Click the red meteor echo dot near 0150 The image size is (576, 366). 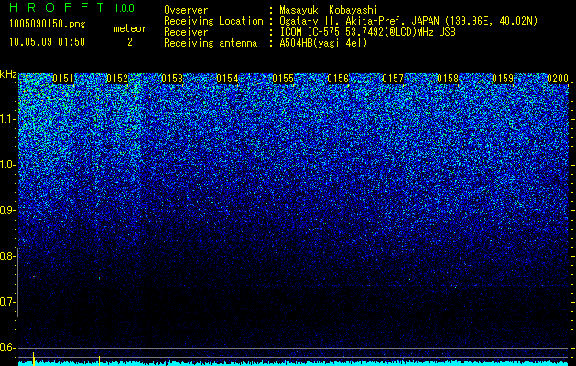coord(34,277)
